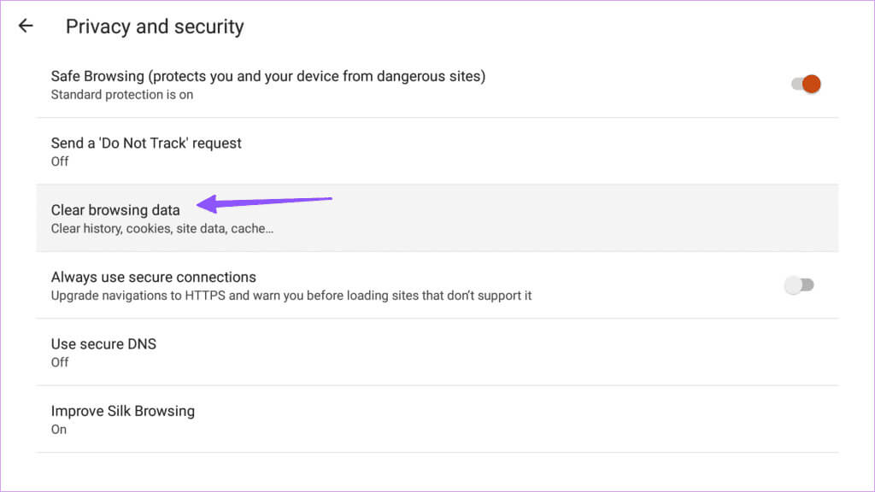Click the Upgrade navigations to HTTPS description

click(291, 296)
